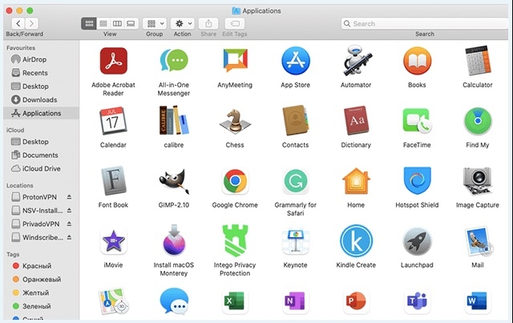Open the Group dropdown menu
The width and height of the screenshot is (513, 323).
pyautogui.click(x=155, y=23)
